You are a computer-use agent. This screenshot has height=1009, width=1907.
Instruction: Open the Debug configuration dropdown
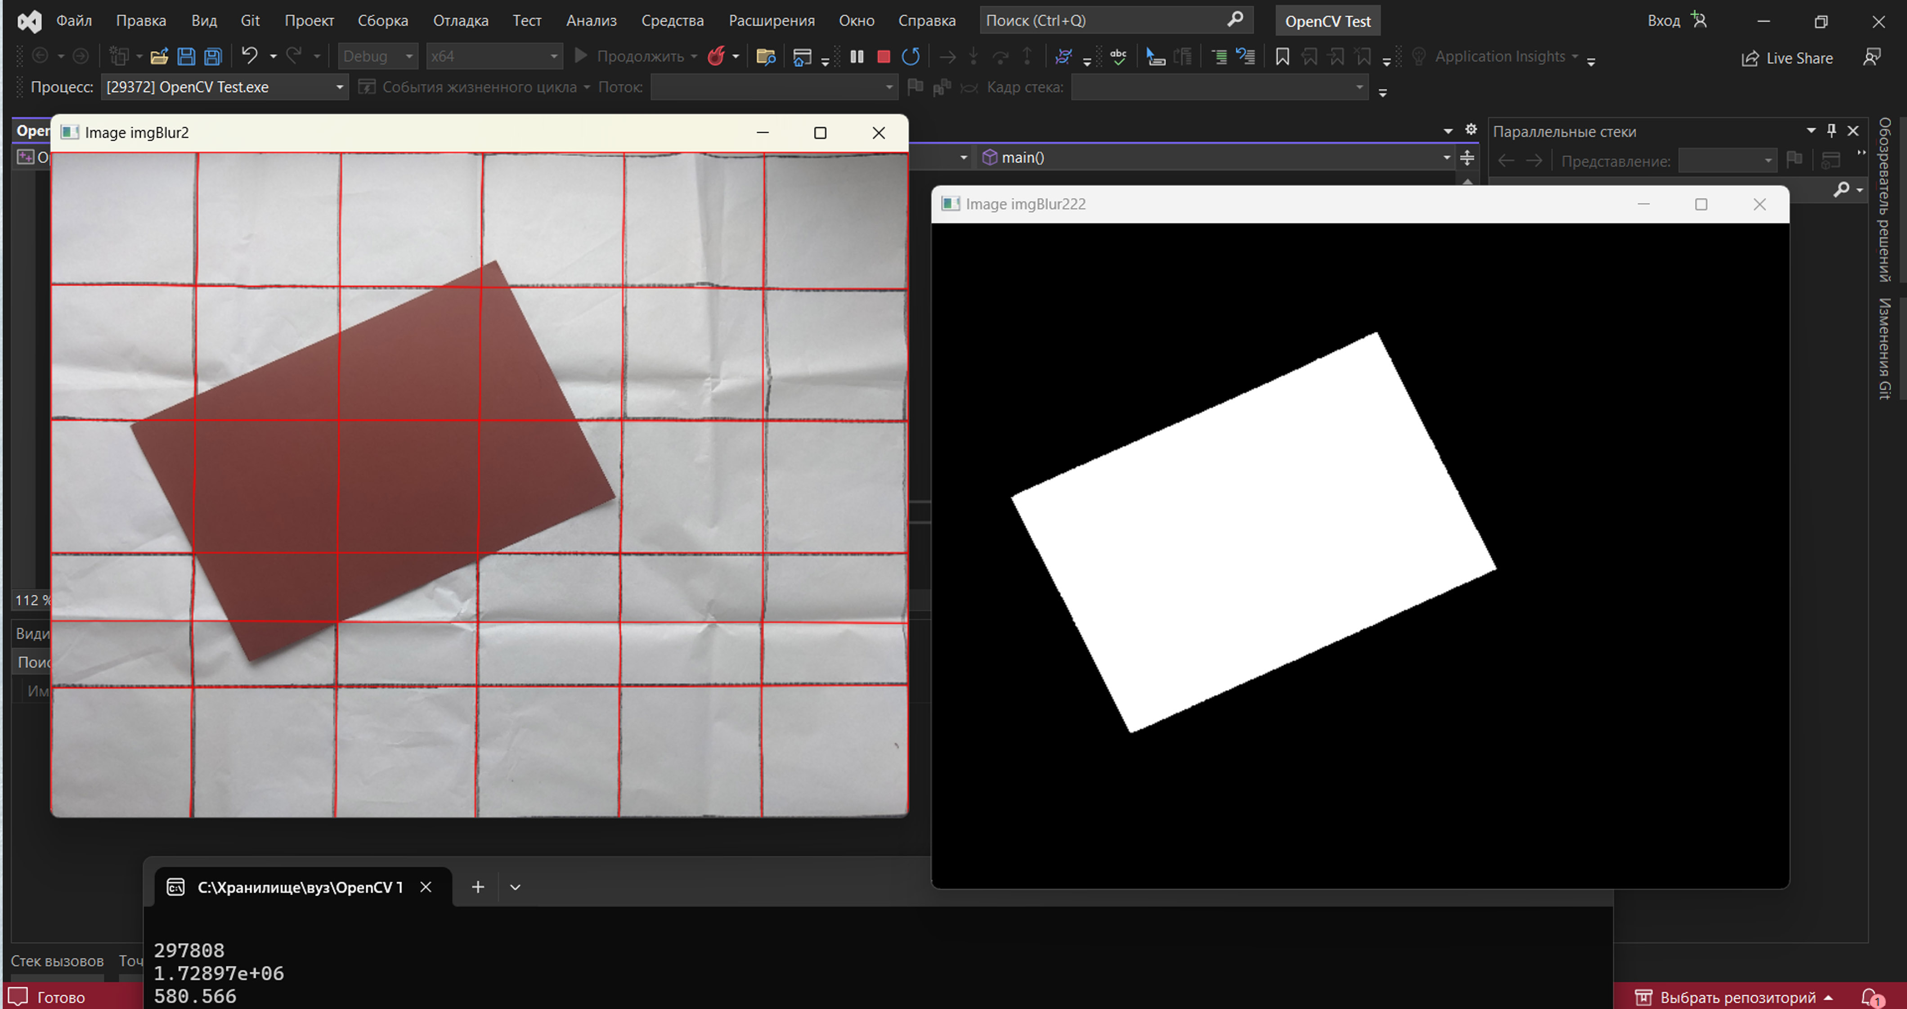[x=377, y=56]
